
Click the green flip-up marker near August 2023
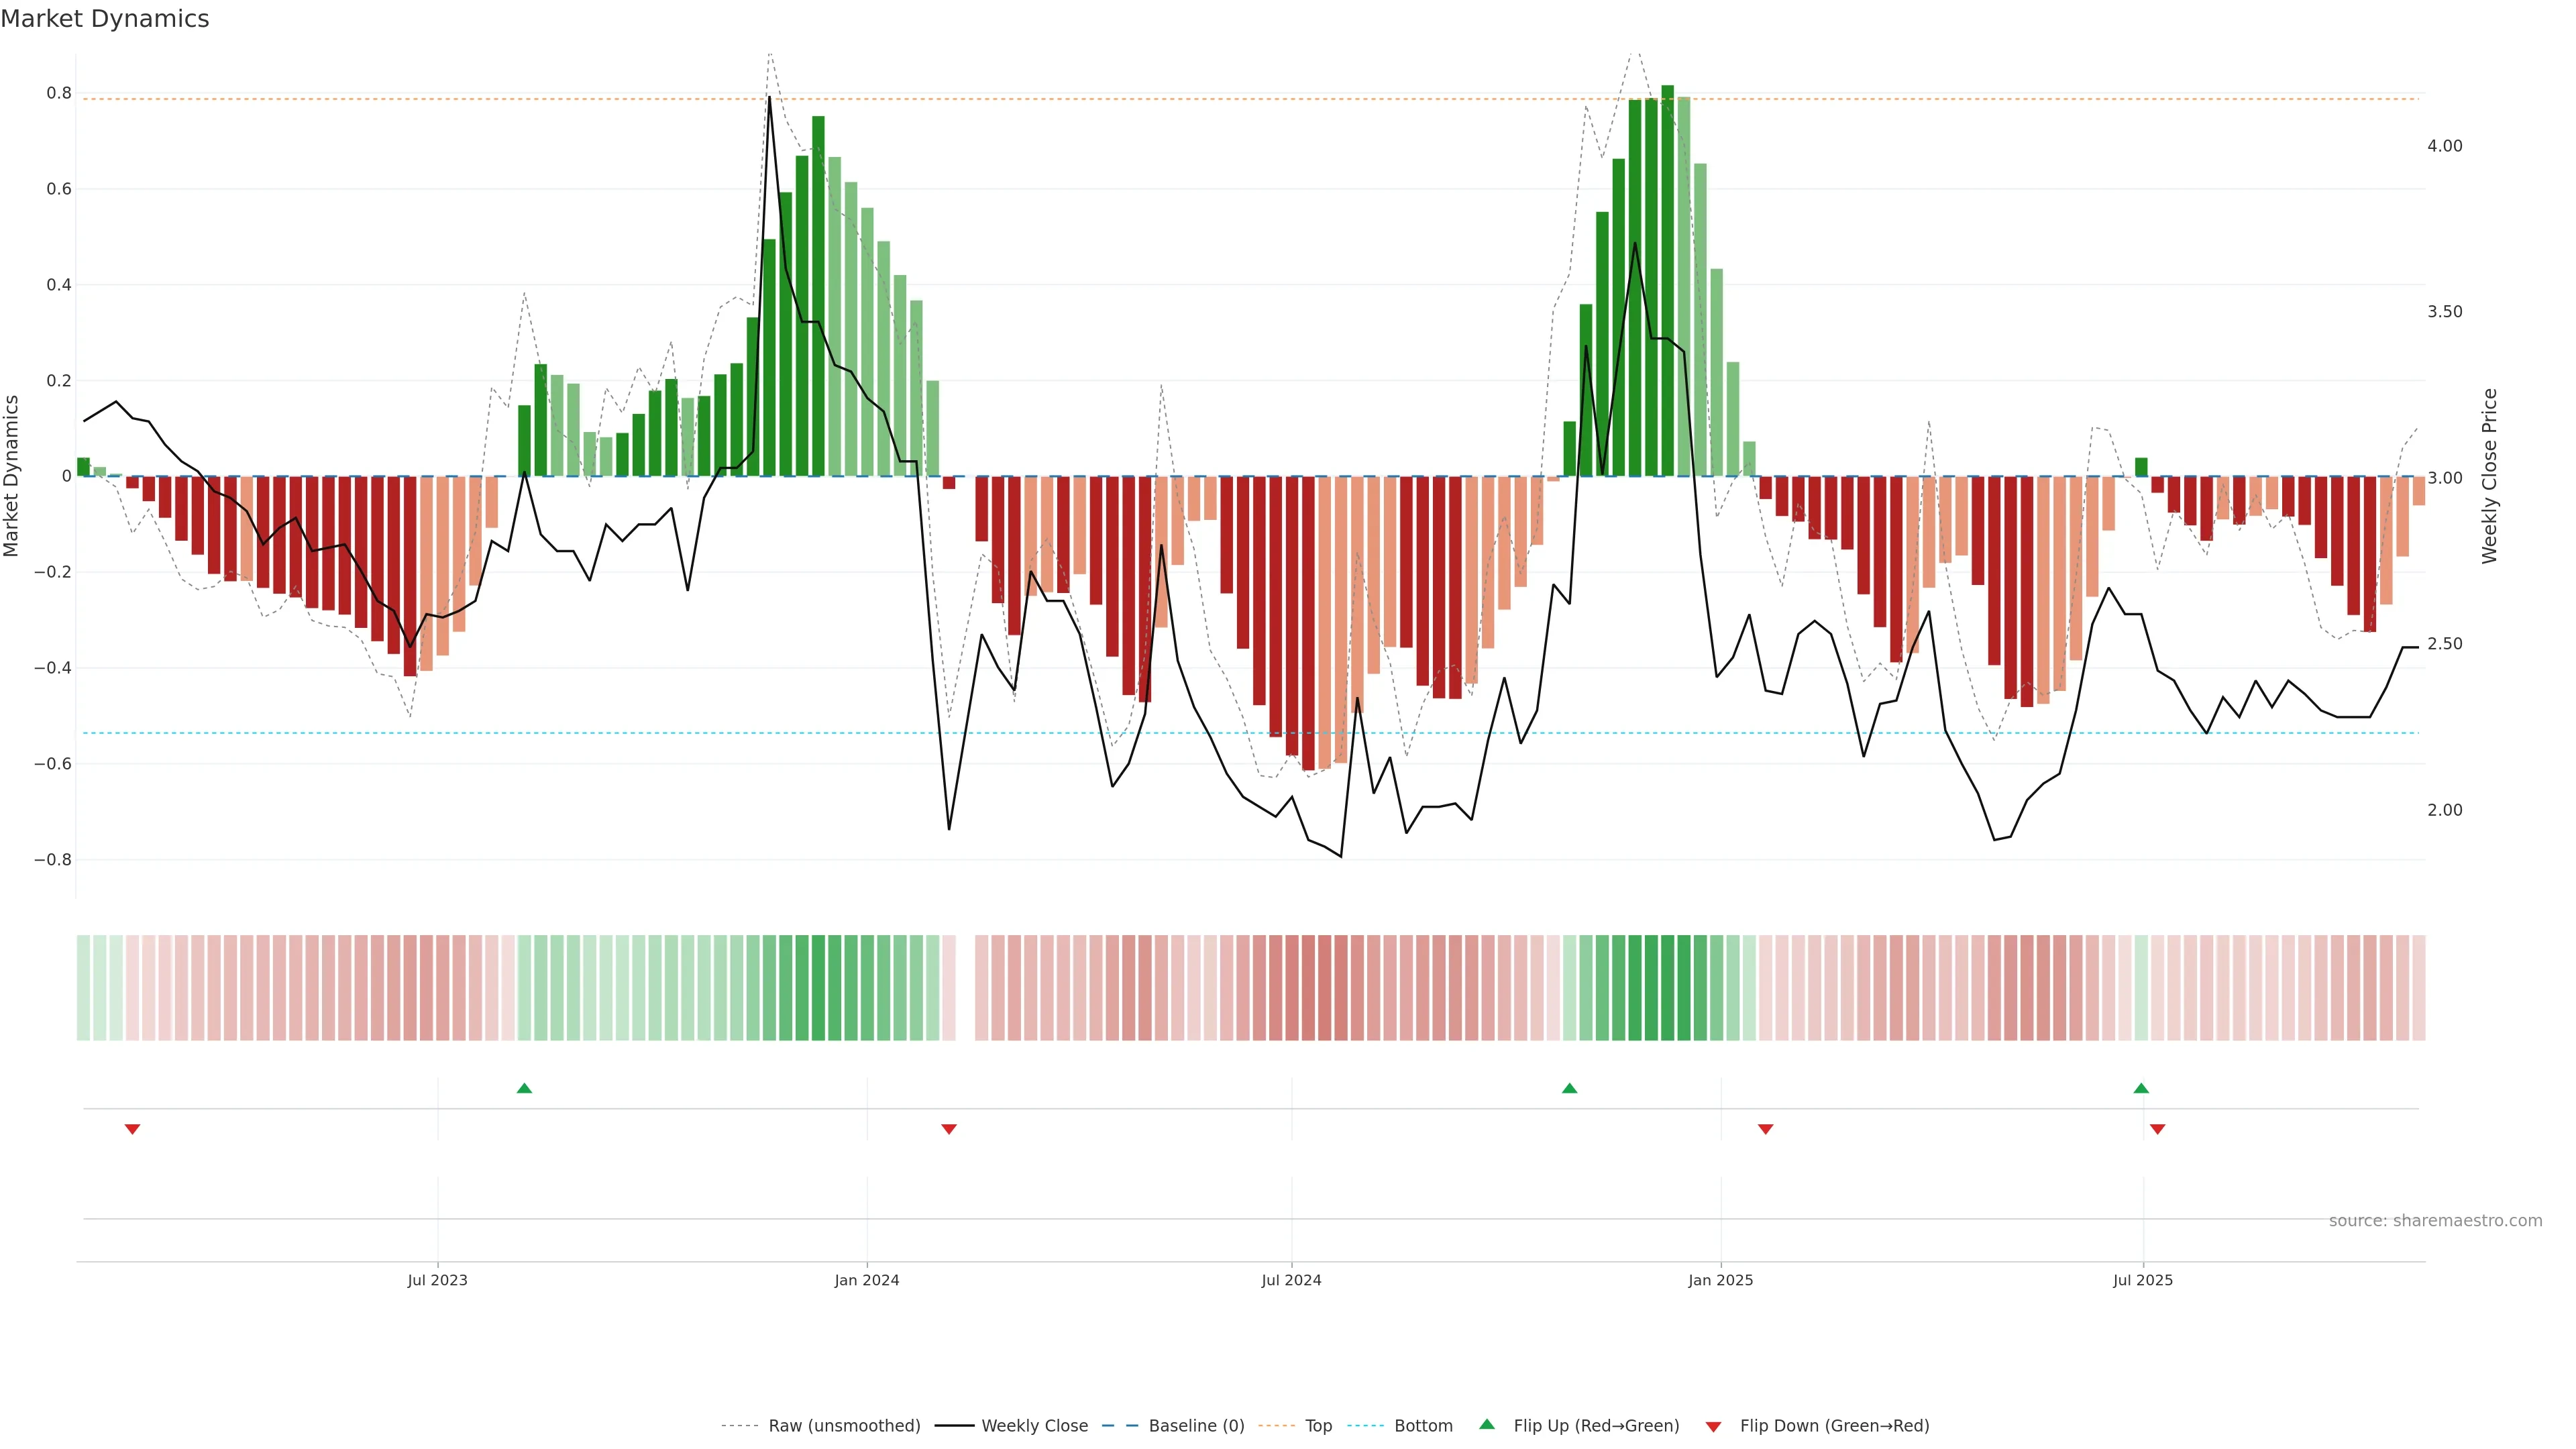coord(524,1088)
